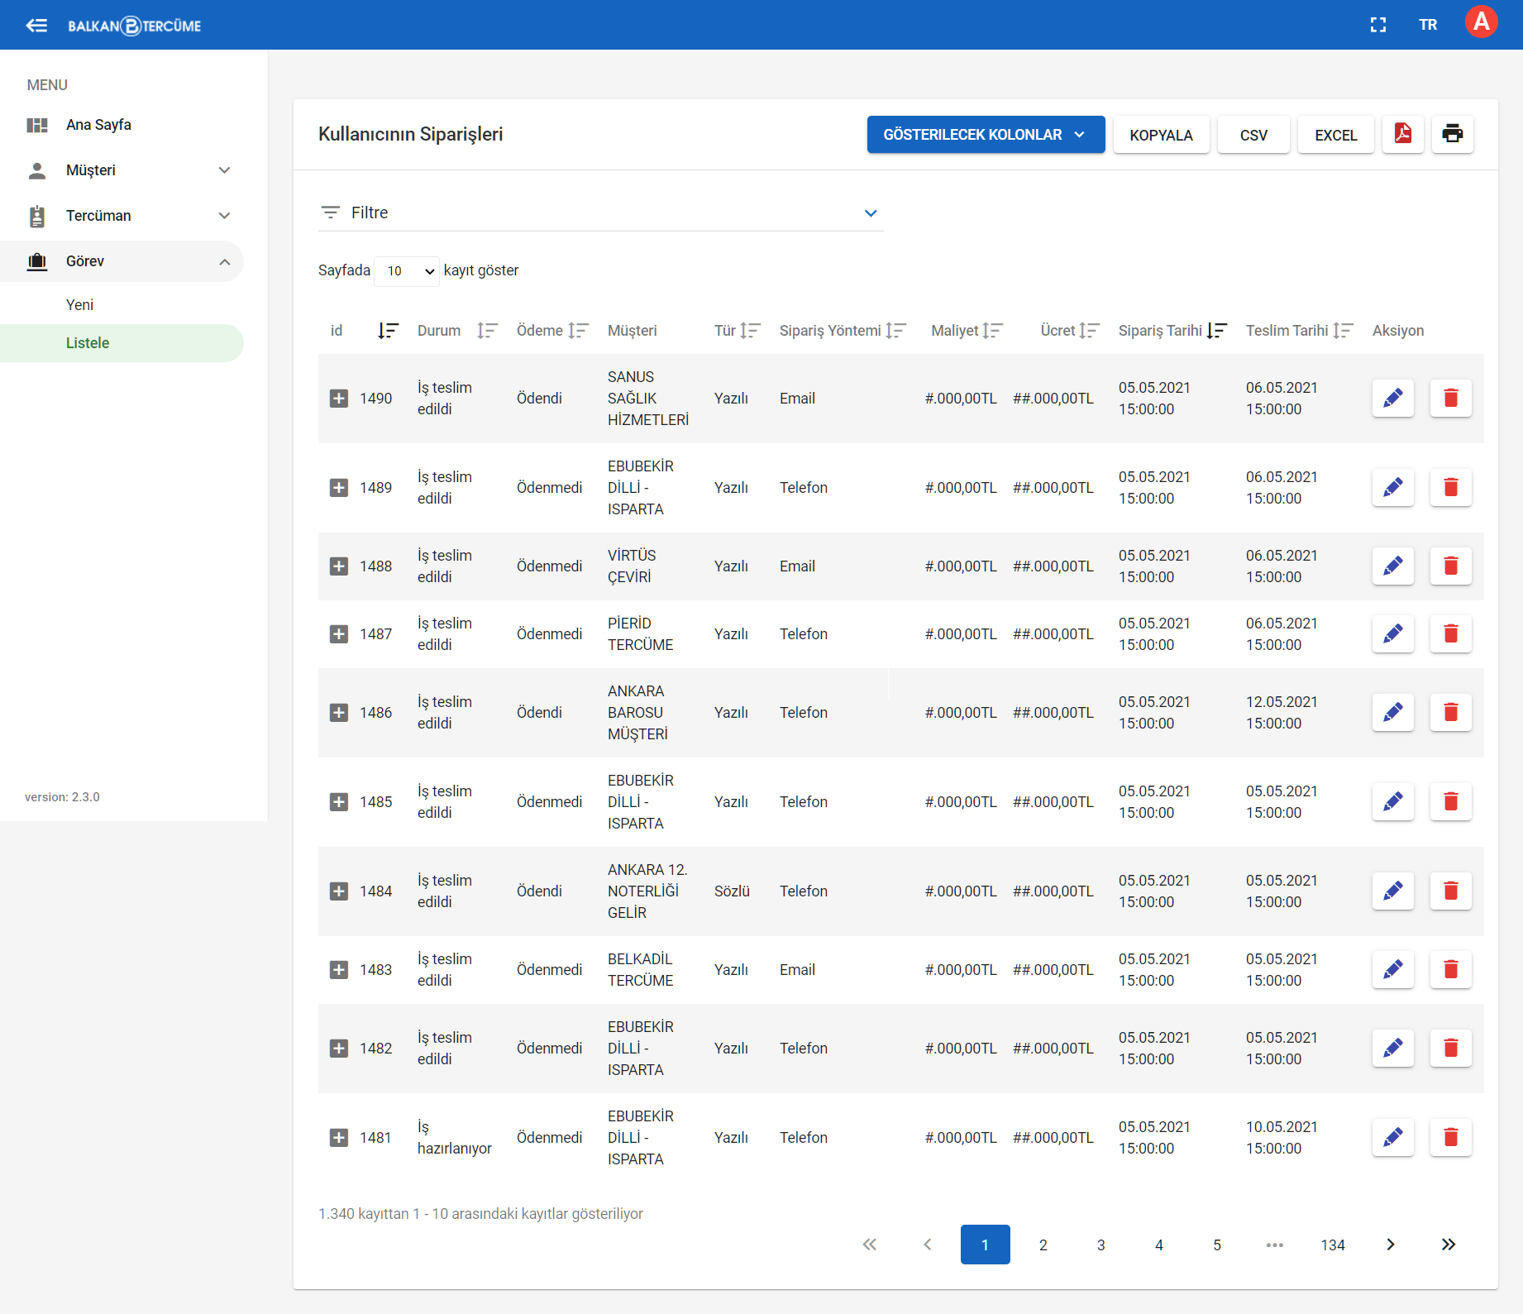Go to first page double arrow

(x=870, y=1245)
